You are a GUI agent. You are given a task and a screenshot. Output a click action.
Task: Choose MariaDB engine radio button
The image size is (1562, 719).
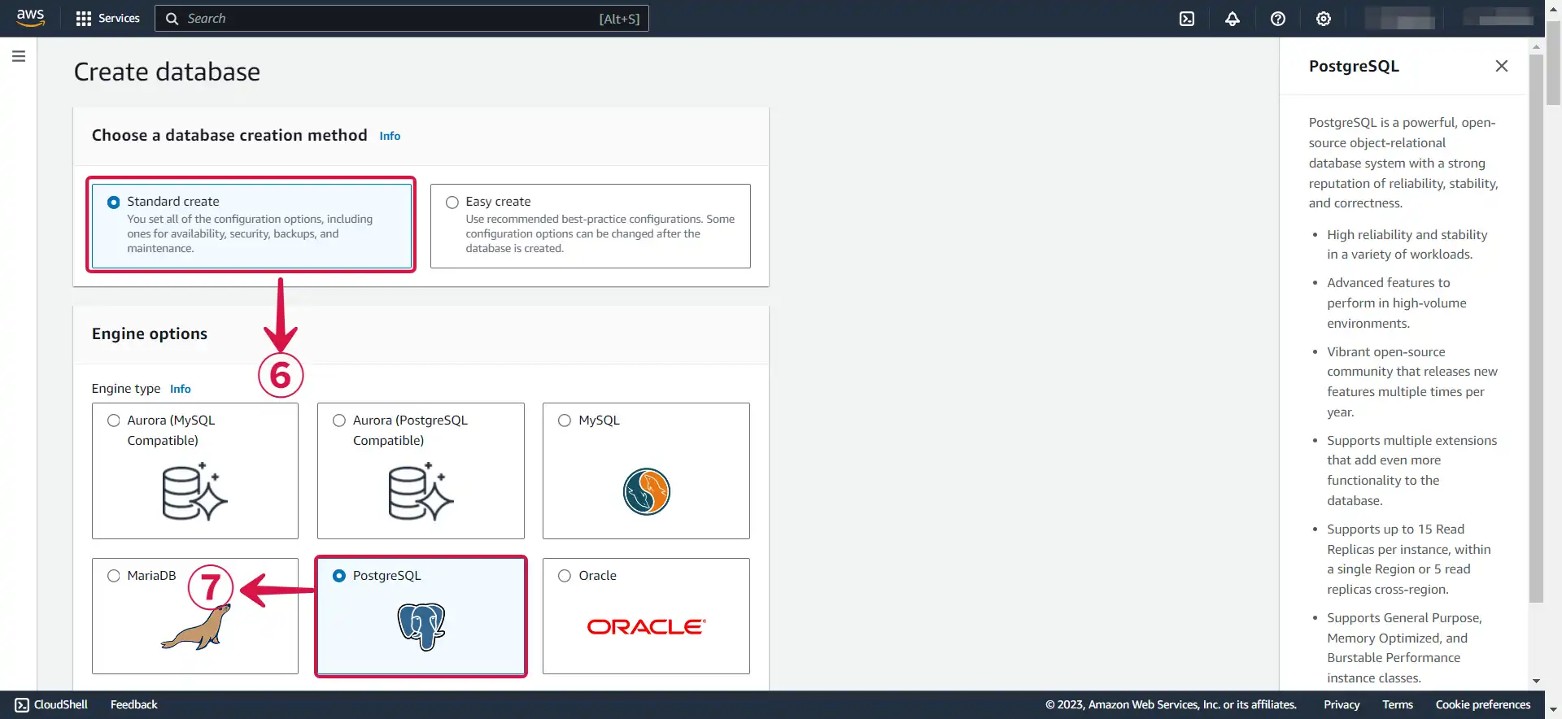pyautogui.click(x=114, y=576)
